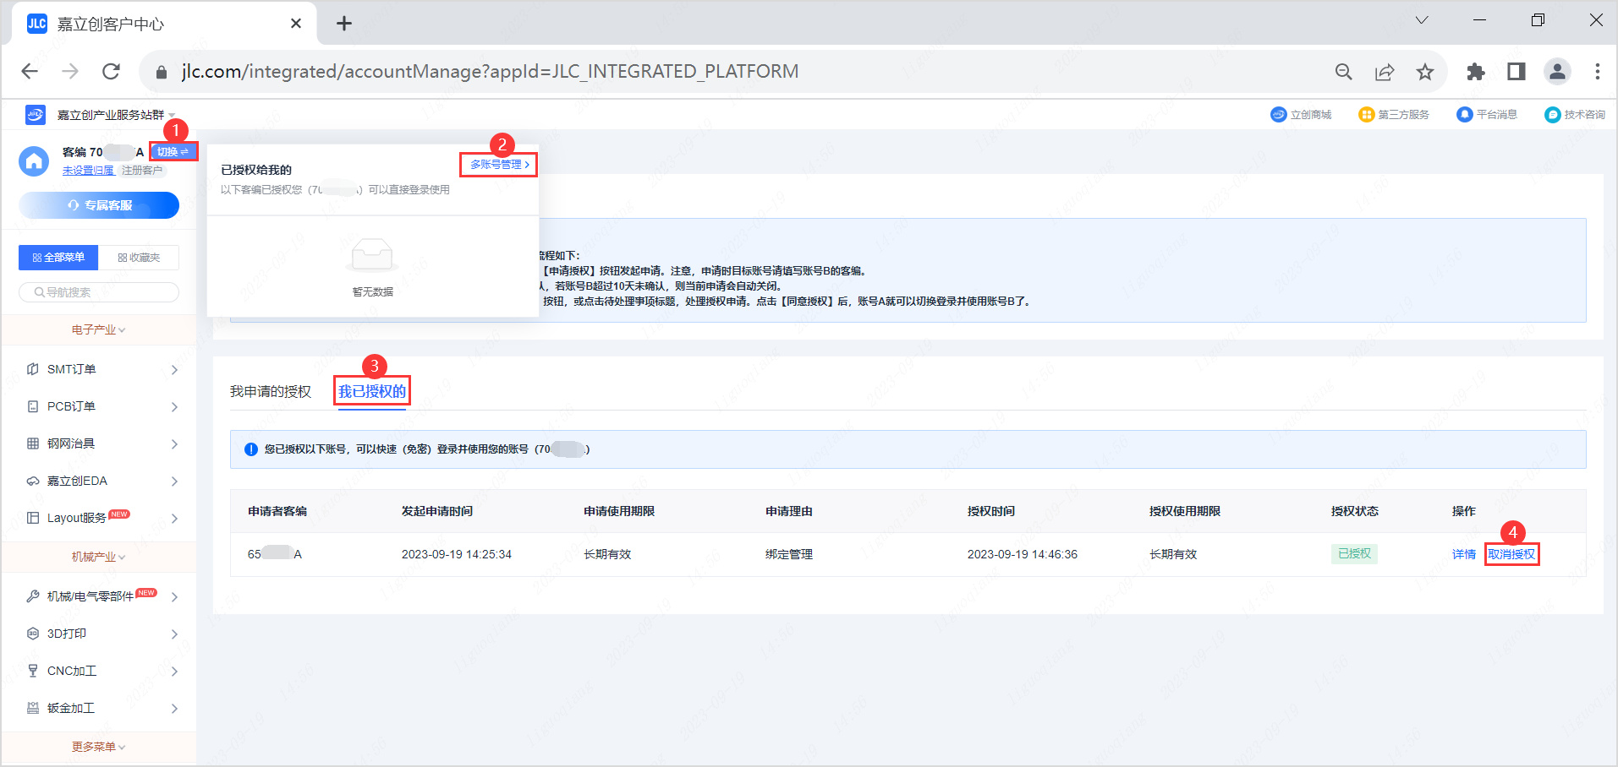Click 切换 account switch button
1618x767 pixels.
[x=173, y=152]
